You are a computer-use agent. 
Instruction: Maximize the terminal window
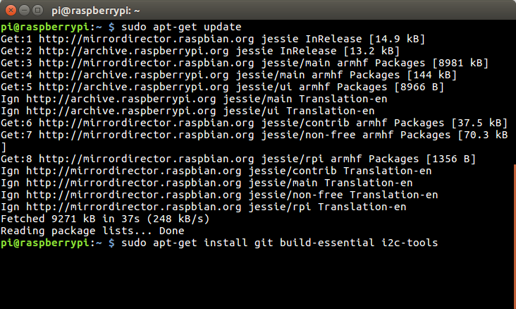[x=37, y=9]
